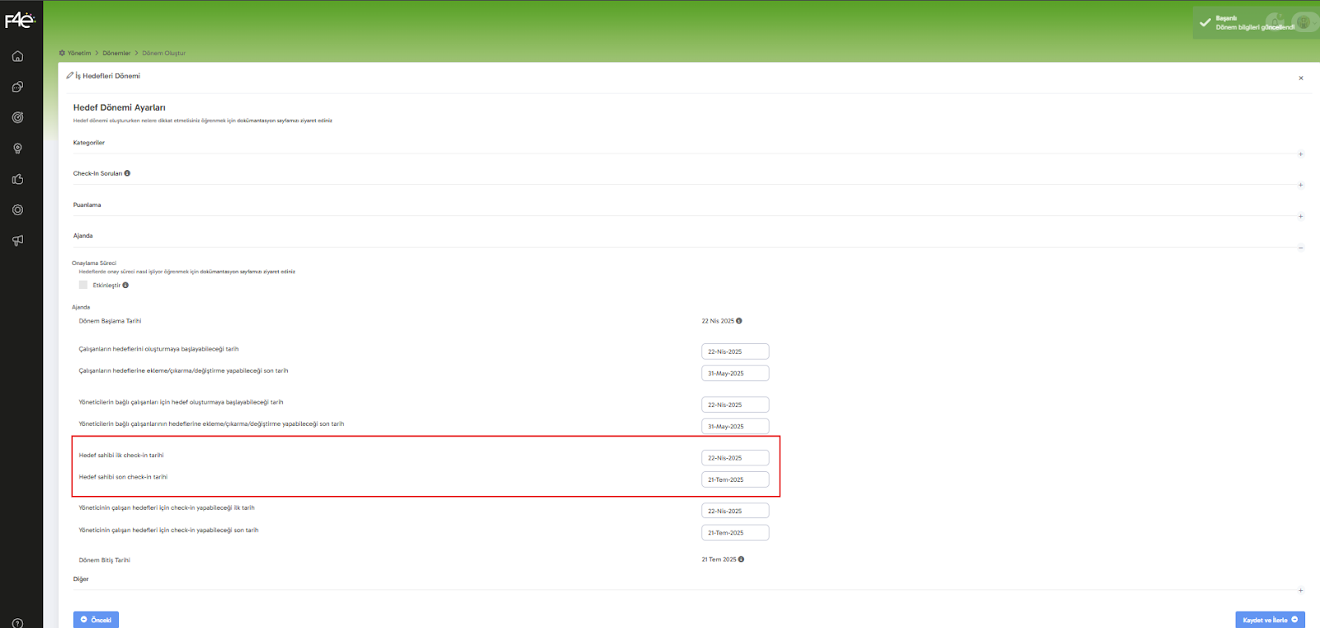The image size is (1320, 628).
Task: Click info icon next to 22 Nis 2025
Action: click(x=739, y=321)
